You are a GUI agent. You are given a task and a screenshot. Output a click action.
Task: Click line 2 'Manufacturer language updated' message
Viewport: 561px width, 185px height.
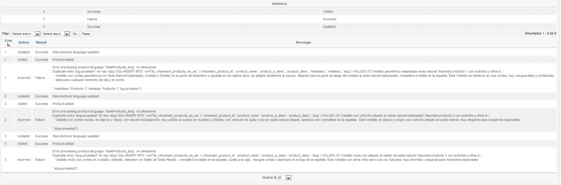click(x=75, y=96)
